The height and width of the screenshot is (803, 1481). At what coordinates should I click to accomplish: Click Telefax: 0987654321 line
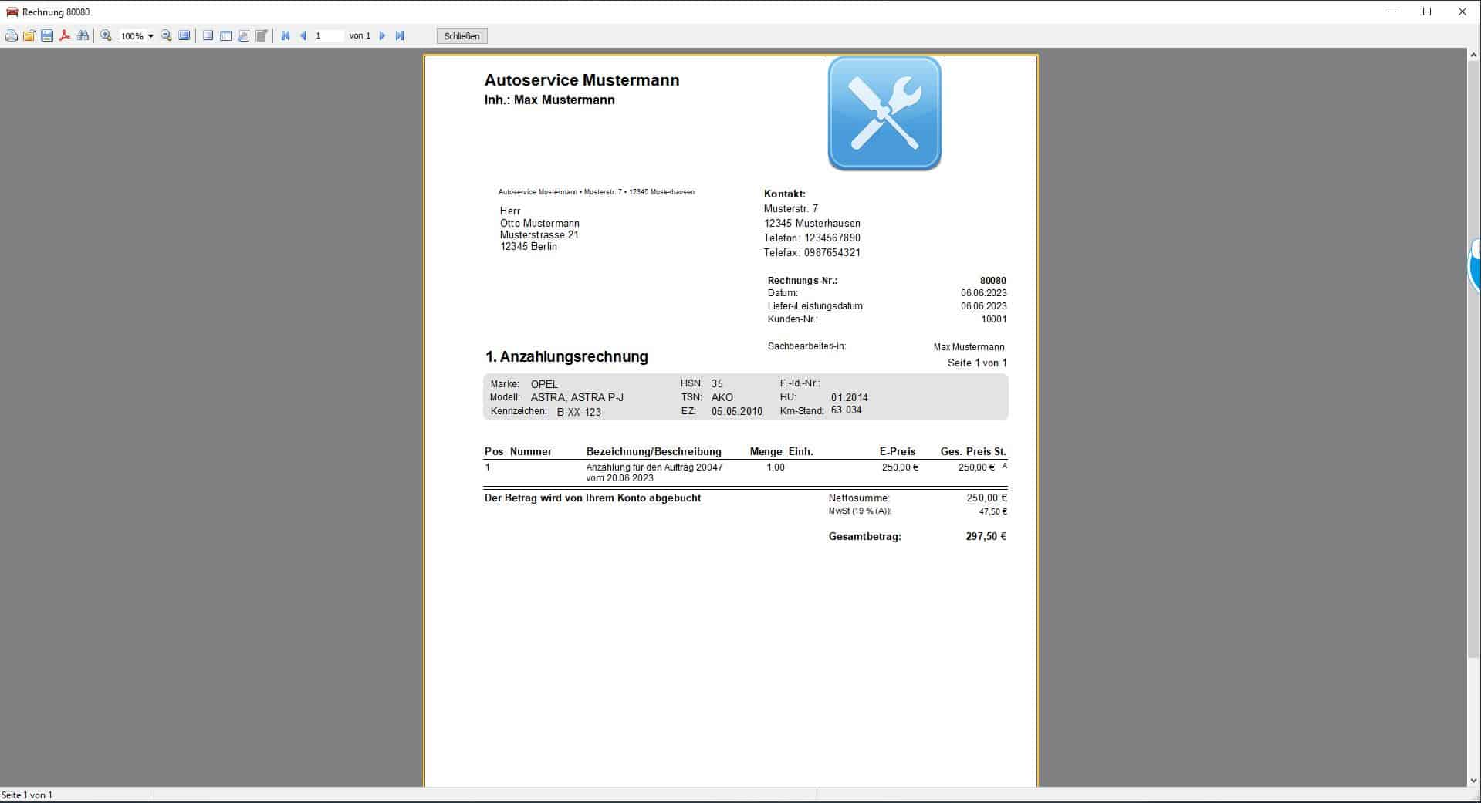pos(812,252)
